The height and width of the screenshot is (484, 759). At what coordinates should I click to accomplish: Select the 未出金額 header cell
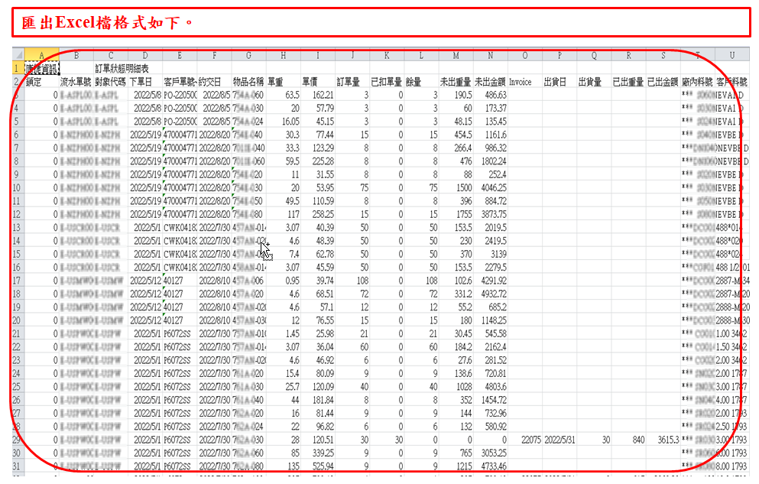click(x=490, y=81)
